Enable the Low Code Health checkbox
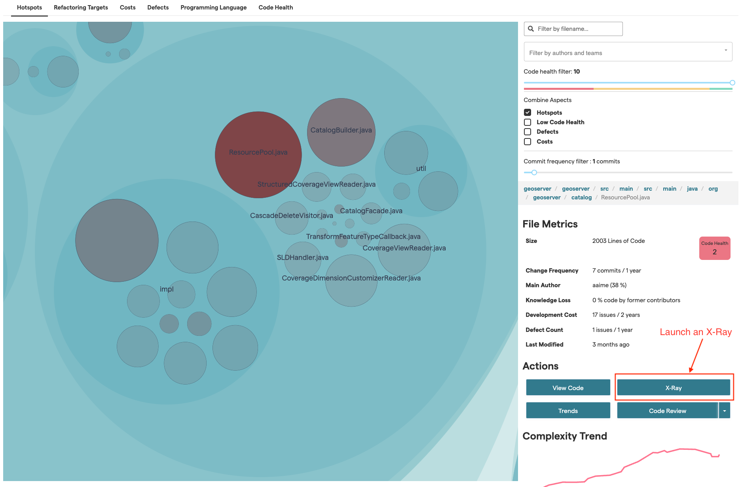742x487 pixels. click(528, 122)
